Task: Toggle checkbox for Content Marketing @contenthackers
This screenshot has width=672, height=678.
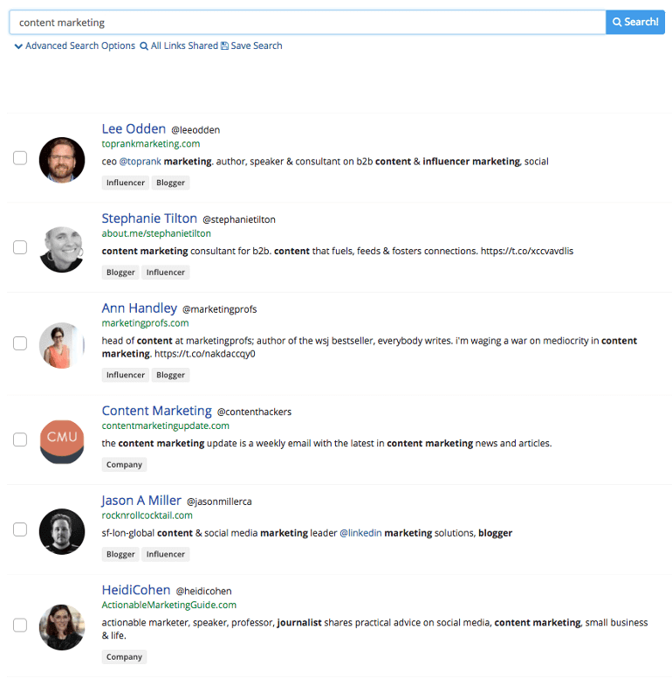Action: [x=20, y=439]
